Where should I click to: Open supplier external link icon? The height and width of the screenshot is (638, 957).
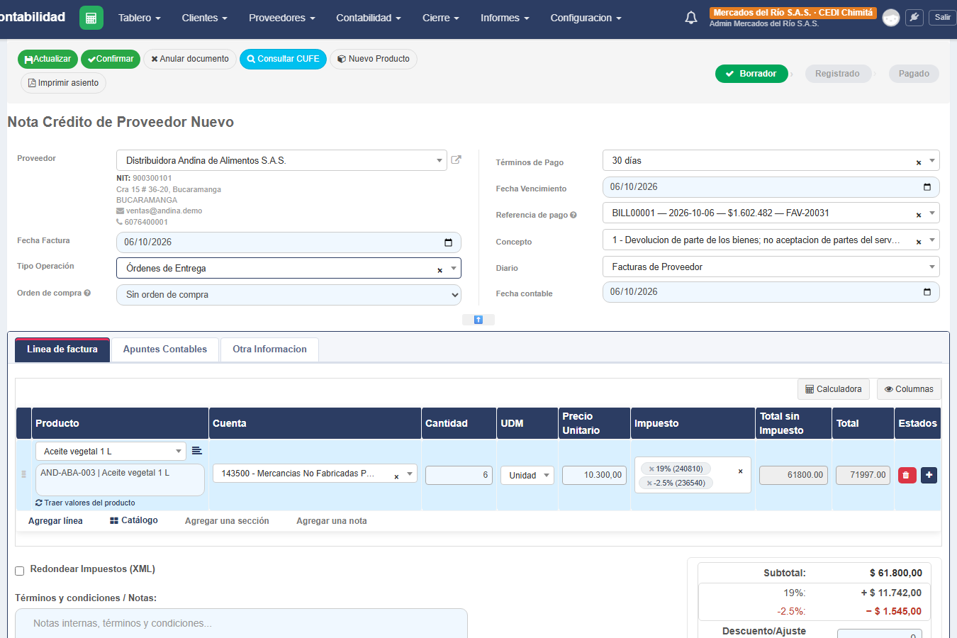tap(457, 160)
